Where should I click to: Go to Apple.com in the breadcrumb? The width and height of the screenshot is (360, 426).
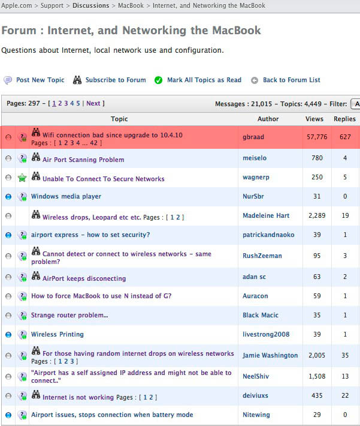pos(16,5)
